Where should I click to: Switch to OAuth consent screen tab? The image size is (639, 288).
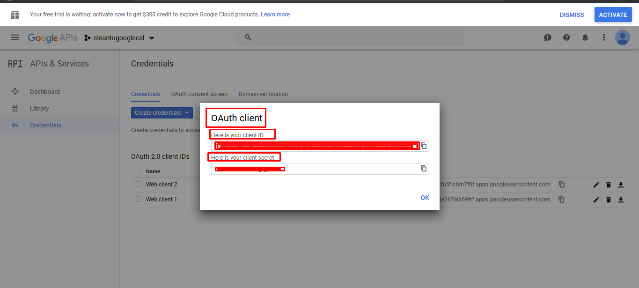(x=199, y=94)
